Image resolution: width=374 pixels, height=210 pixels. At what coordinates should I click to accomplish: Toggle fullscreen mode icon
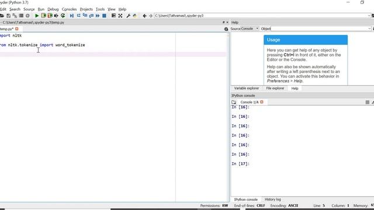[x=120, y=16]
